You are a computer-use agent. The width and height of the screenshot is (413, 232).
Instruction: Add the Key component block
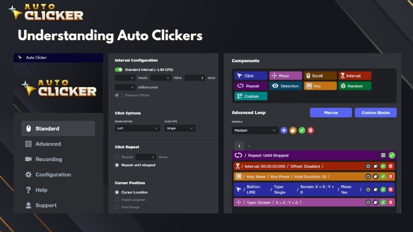tap(320, 86)
